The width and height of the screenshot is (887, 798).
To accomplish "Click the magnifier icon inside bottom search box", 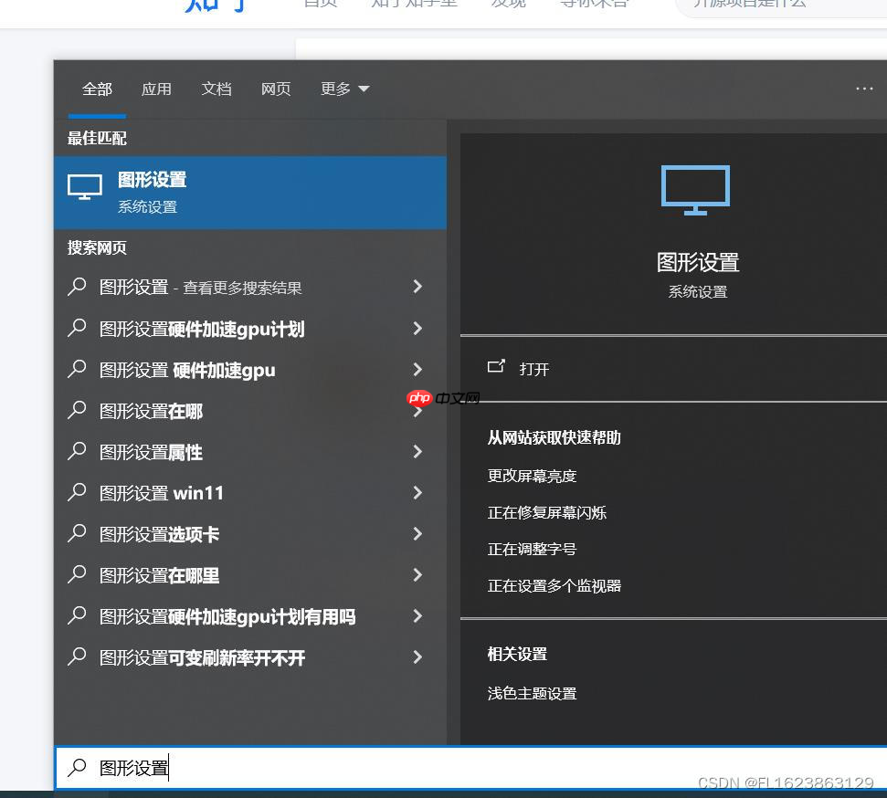I will [x=79, y=768].
